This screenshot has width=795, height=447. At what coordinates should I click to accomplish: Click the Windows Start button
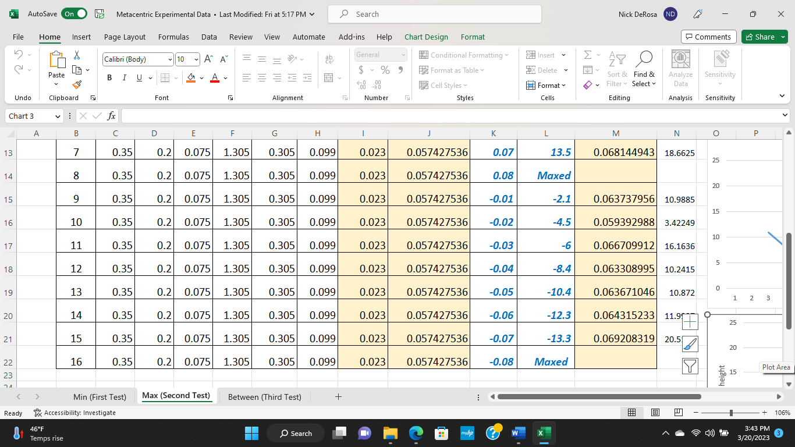pyautogui.click(x=251, y=433)
